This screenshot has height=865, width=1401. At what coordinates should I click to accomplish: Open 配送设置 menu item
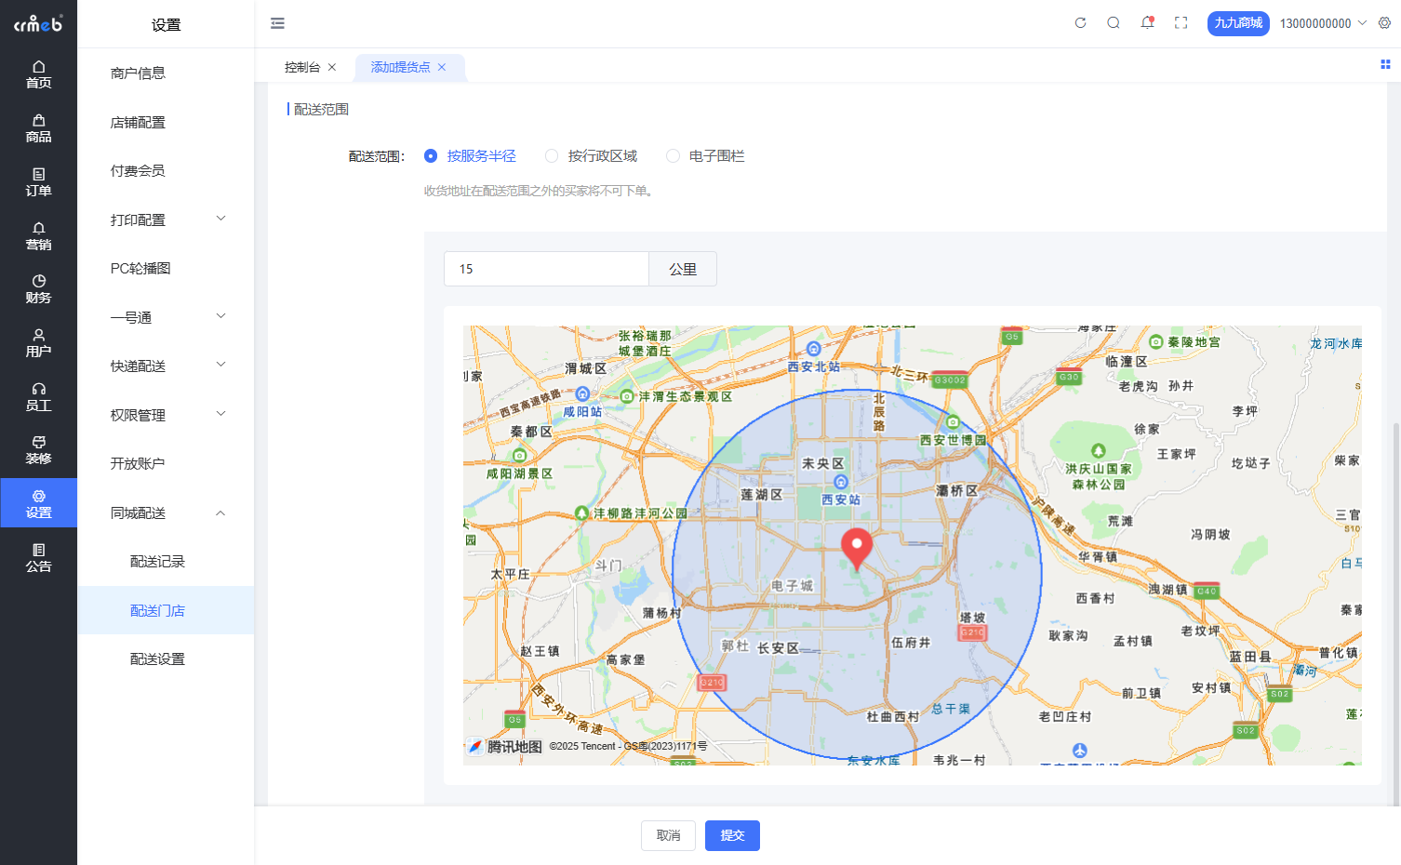pos(157,659)
